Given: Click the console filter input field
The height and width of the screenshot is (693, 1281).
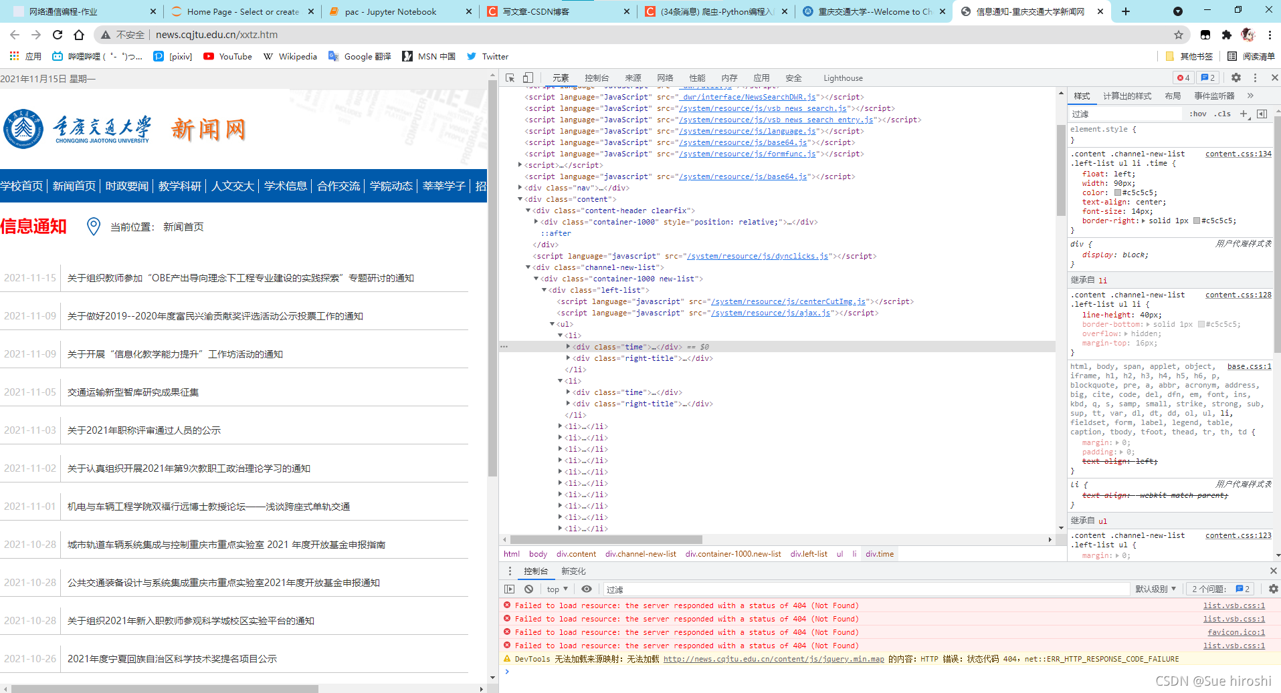Looking at the screenshot, I should 866,589.
